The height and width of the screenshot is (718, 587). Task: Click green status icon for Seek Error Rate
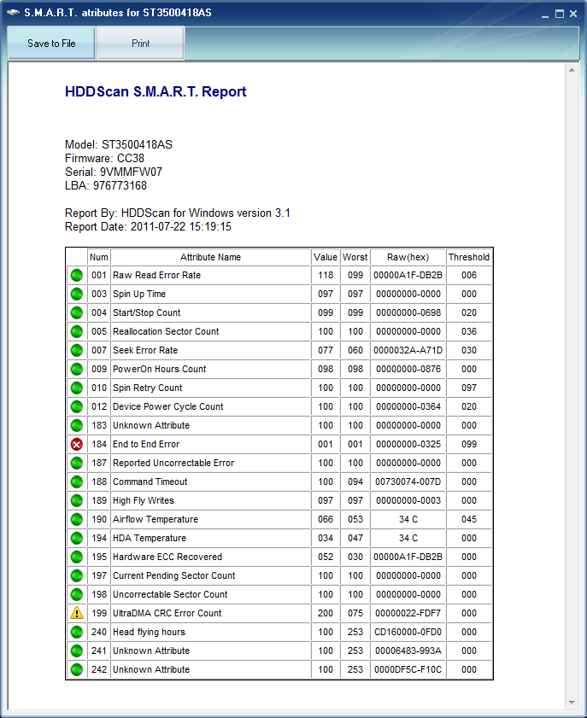(77, 350)
